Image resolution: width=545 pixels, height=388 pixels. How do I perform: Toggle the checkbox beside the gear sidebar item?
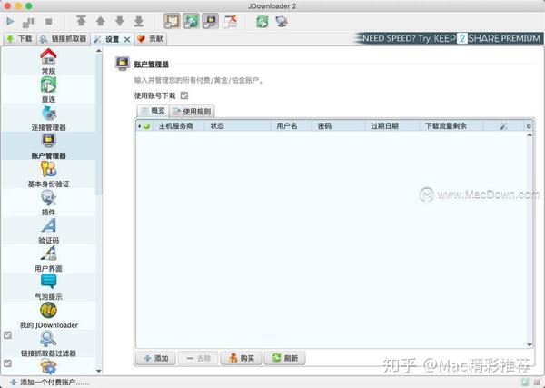pos(7,363)
